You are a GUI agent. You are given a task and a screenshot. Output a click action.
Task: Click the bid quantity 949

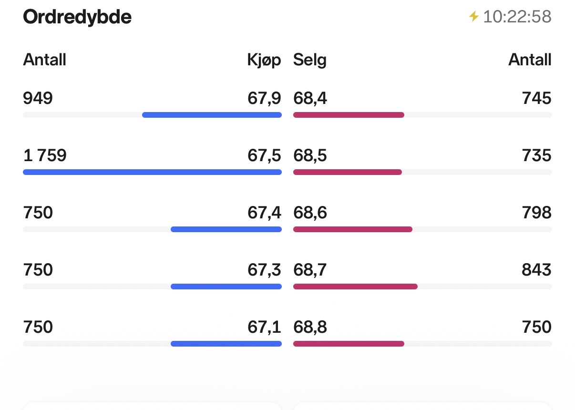click(38, 99)
